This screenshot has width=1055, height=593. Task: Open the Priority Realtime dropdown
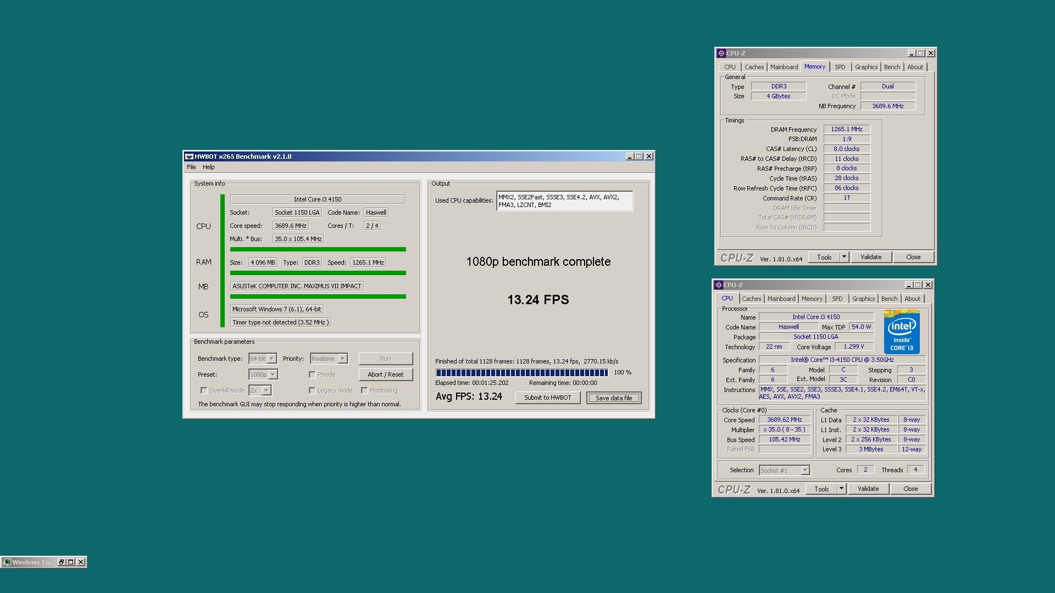pos(342,359)
